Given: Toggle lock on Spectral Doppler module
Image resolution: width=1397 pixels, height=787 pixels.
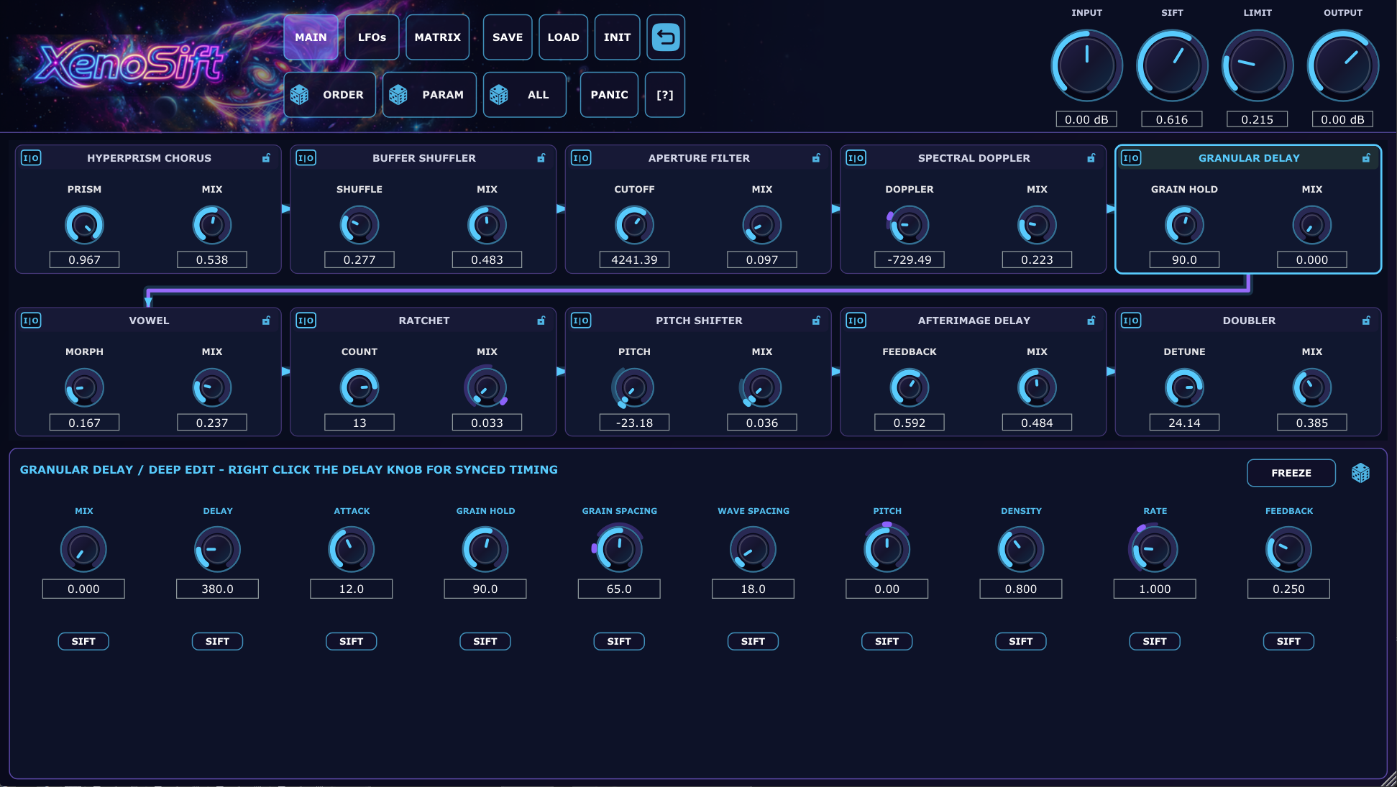Looking at the screenshot, I should pyautogui.click(x=1091, y=158).
